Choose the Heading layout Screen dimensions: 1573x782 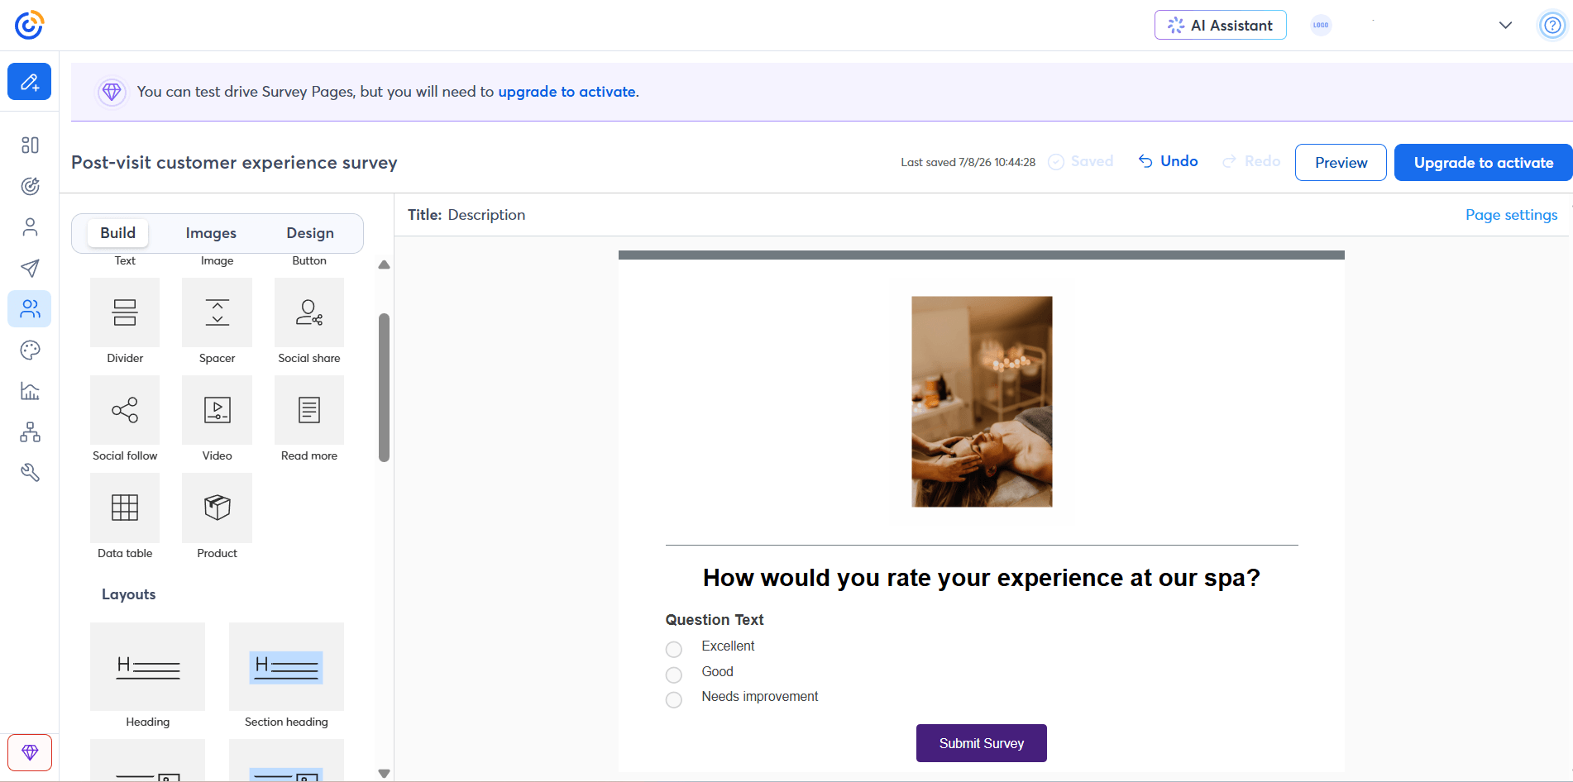147,666
